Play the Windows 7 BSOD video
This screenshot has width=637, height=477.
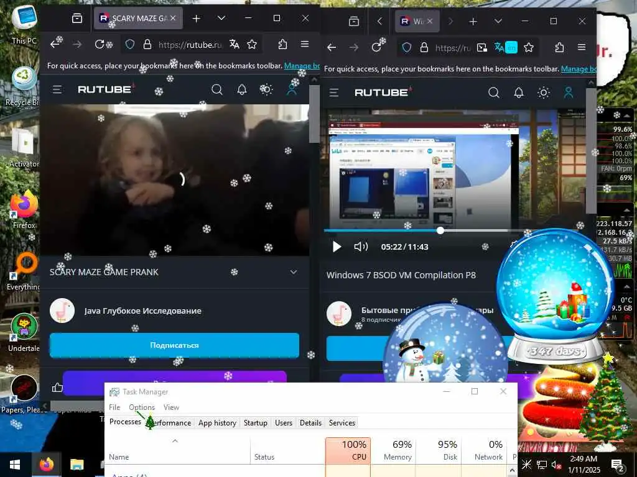click(x=337, y=247)
